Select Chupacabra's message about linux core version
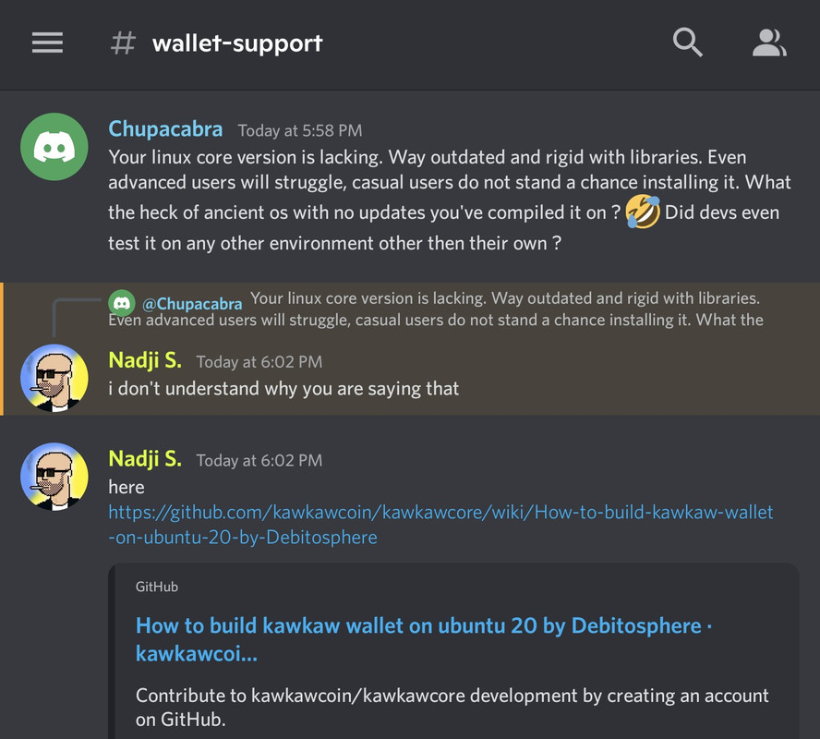 (450, 200)
